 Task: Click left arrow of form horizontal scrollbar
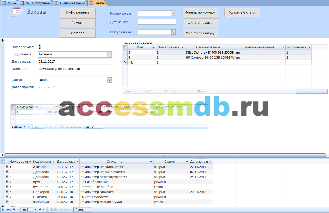(2, 155)
